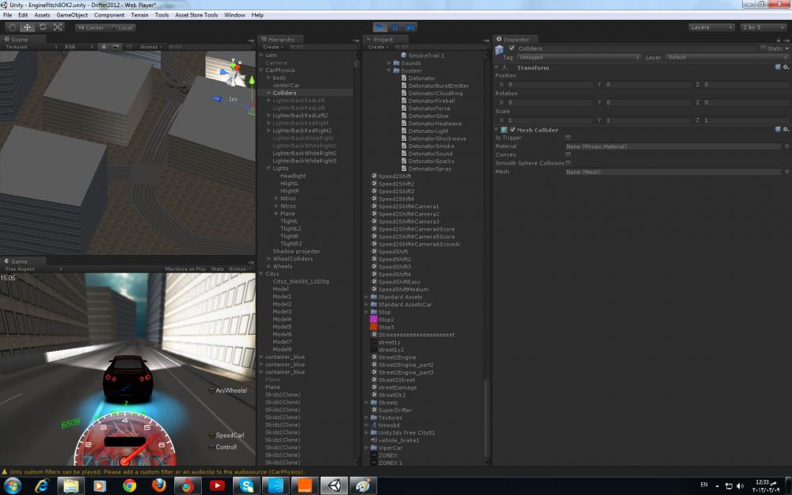The width and height of the screenshot is (792, 495).
Task: Toggle AnWheels! checkbox in Game view
Action: (x=211, y=390)
